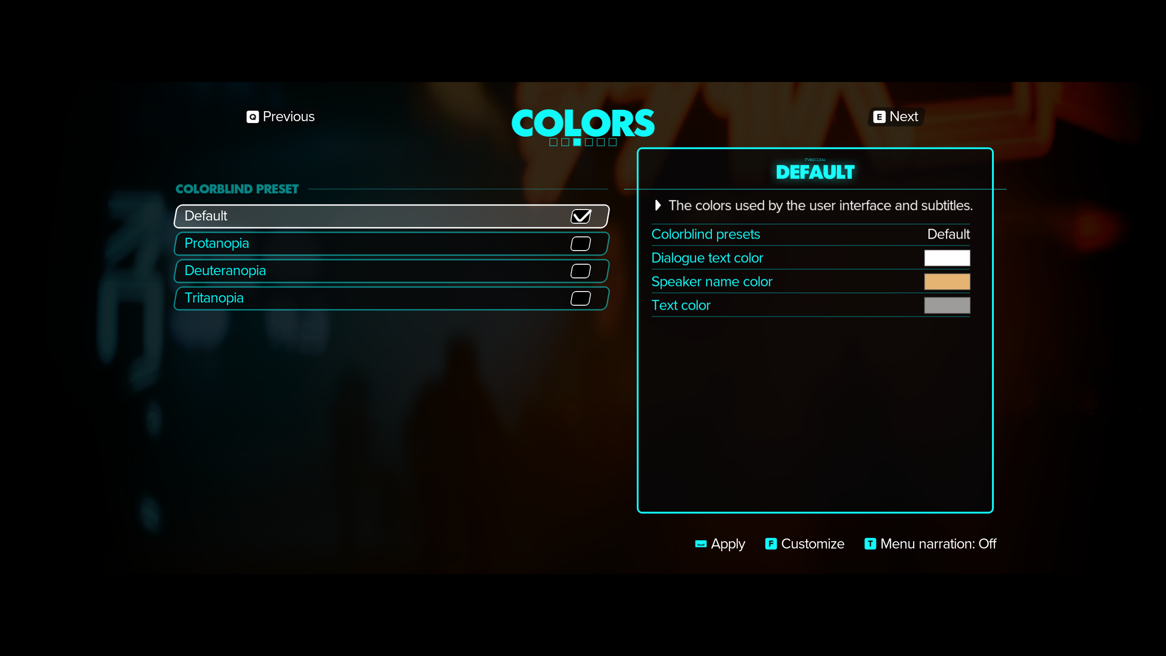Click the Dialogue text color swatch
1166x656 pixels.
pyautogui.click(x=947, y=258)
